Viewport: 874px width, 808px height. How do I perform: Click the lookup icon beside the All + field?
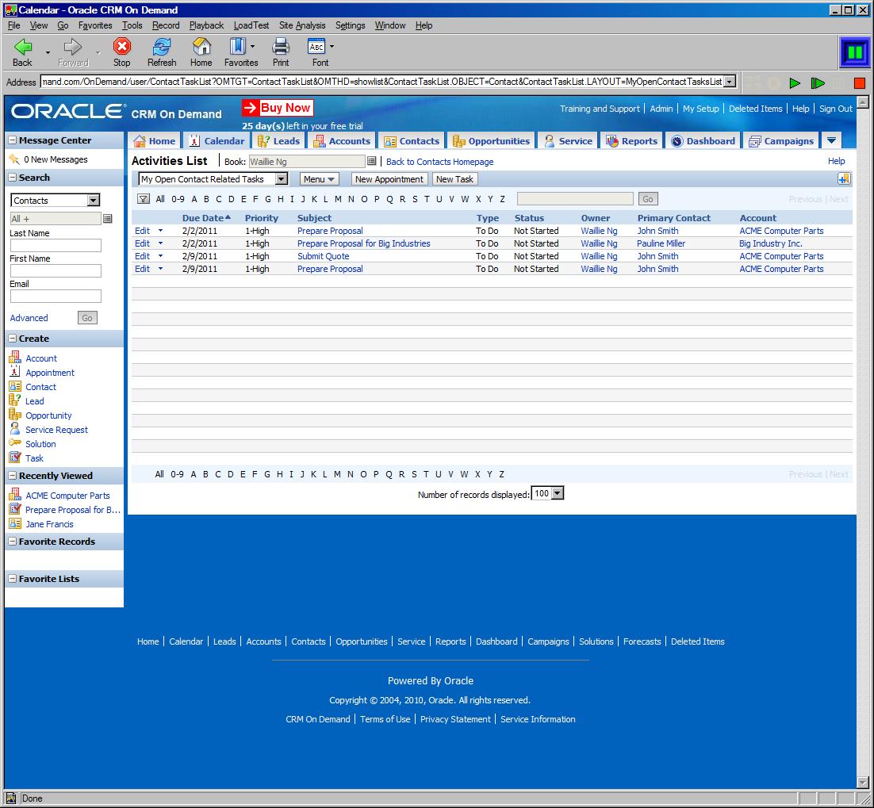[x=108, y=219]
